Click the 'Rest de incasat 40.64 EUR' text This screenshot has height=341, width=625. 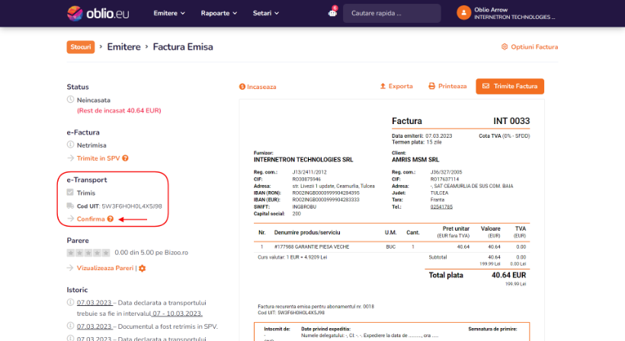click(119, 110)
